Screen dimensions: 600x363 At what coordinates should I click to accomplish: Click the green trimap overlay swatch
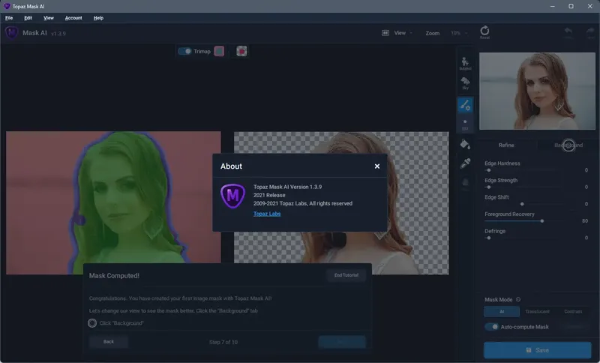click(x=219, y=51)
